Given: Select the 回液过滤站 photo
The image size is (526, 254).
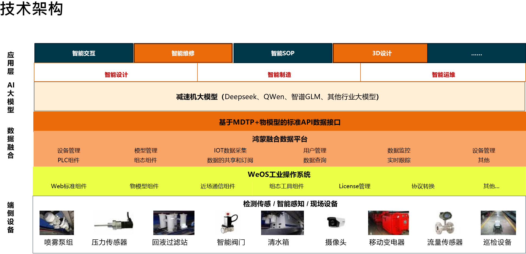Looking at the screenshot, I should pyautogui.click(x=174, y=223).
